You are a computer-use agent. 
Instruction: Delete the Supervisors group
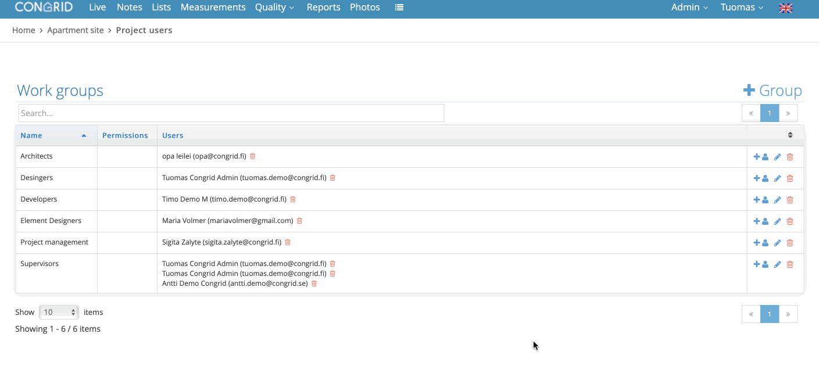pos(790,264)
